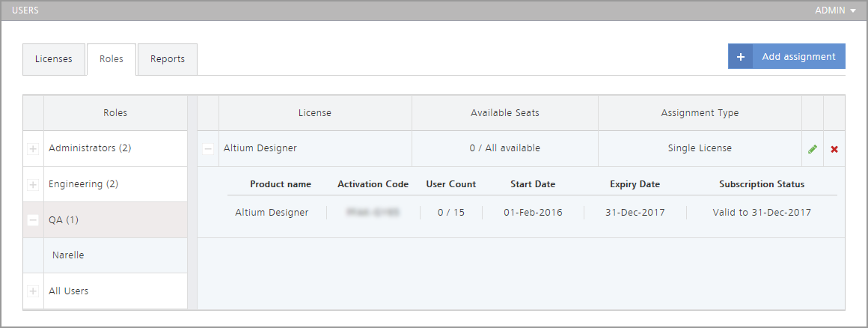
Task: Select the Roles tab
Action: coord(111,59)
